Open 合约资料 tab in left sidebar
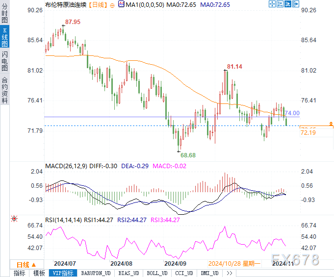The width and height of the screenshot is (334, 277). pos(4,90)
